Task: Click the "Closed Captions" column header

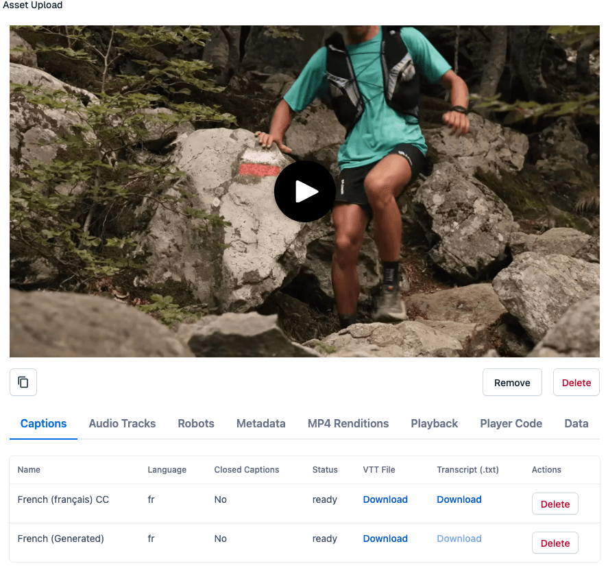Action: pyautogui.click(x=247, y=469)
